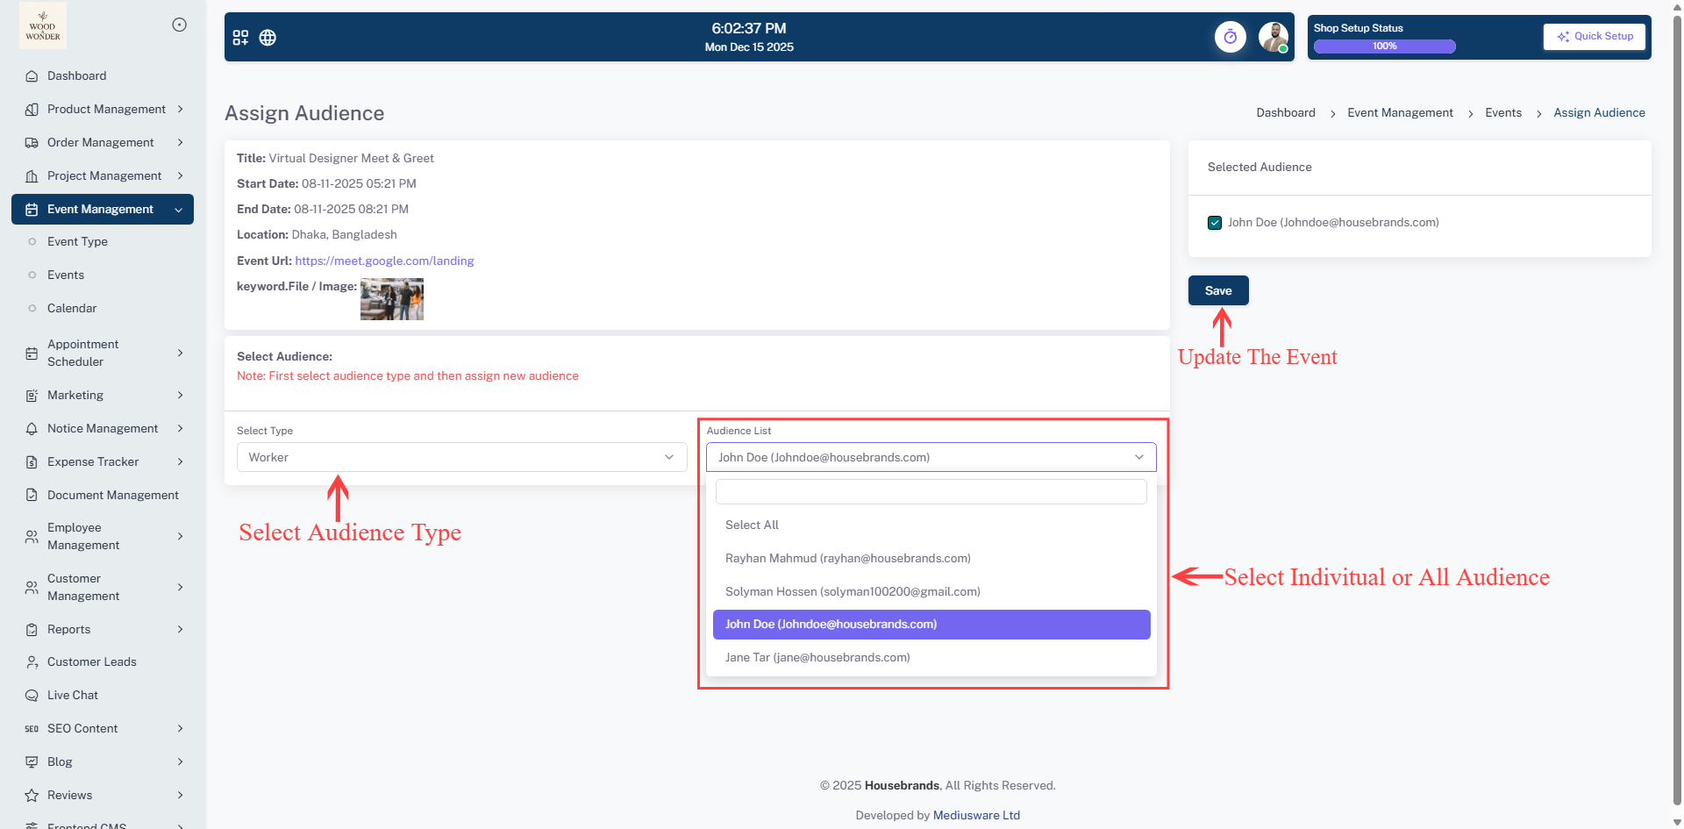Click the Save button
1684x829 pixels.
click(x=1217, y=291)
